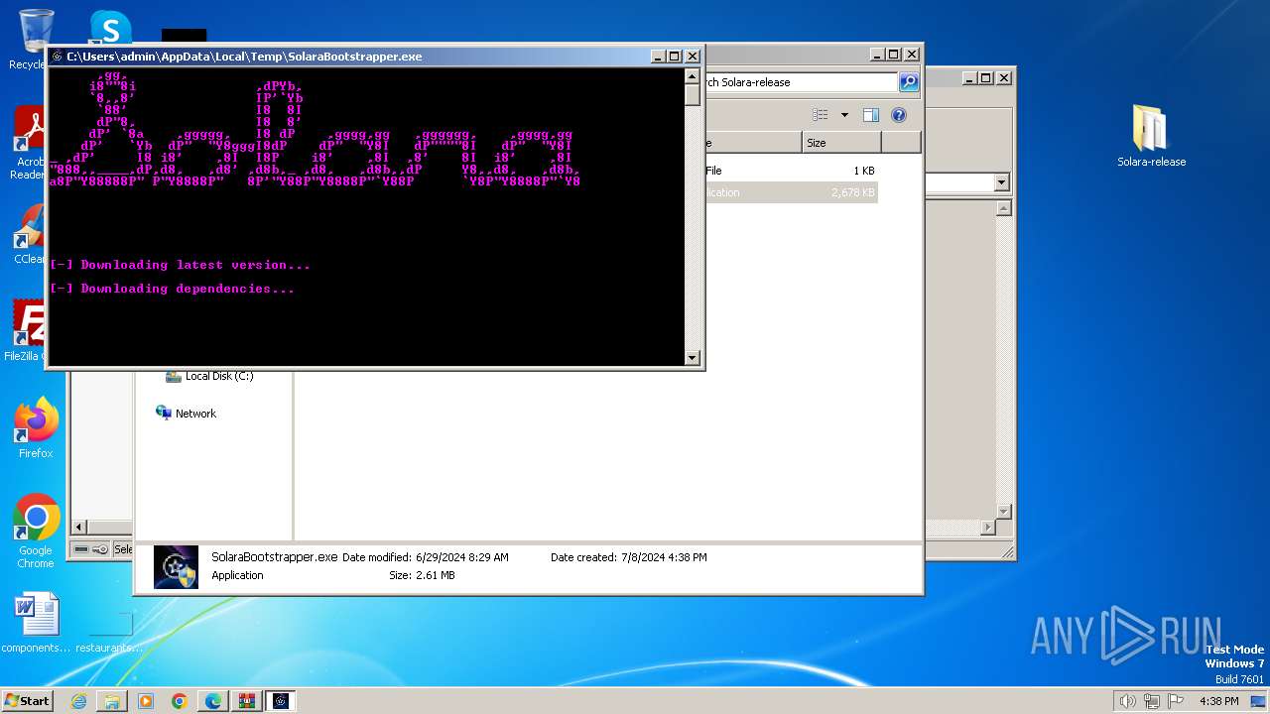Open Acrobat Reader desktop shortcut

[x=29, y=143]
